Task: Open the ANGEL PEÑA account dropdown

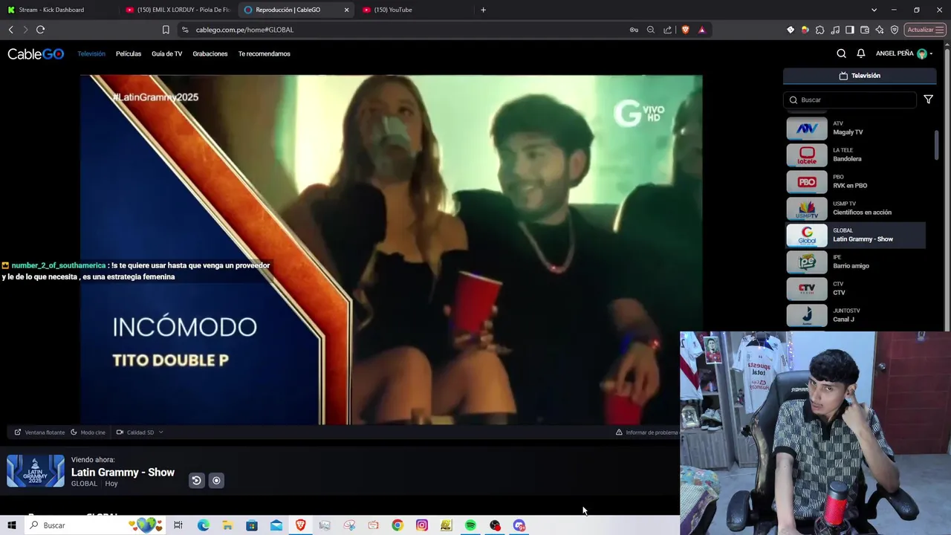Action: (x=903, y=53)
